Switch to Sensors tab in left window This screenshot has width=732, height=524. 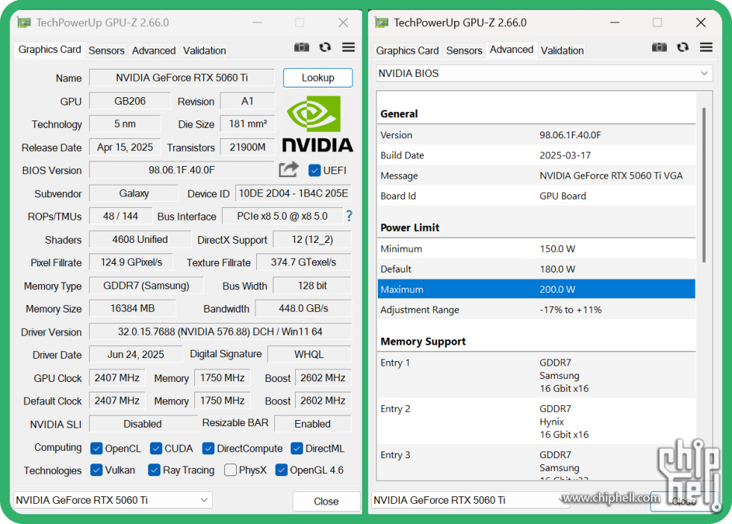click(x=106, y=50)
